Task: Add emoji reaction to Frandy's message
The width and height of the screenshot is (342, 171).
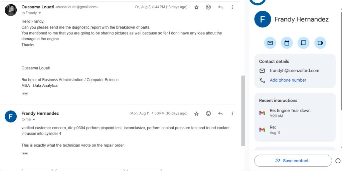Action: (208, 113)
